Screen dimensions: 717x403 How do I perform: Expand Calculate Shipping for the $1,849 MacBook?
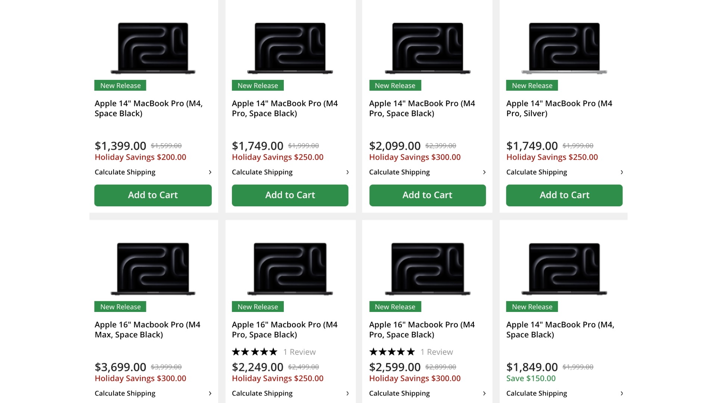click(x=536, y=393)
